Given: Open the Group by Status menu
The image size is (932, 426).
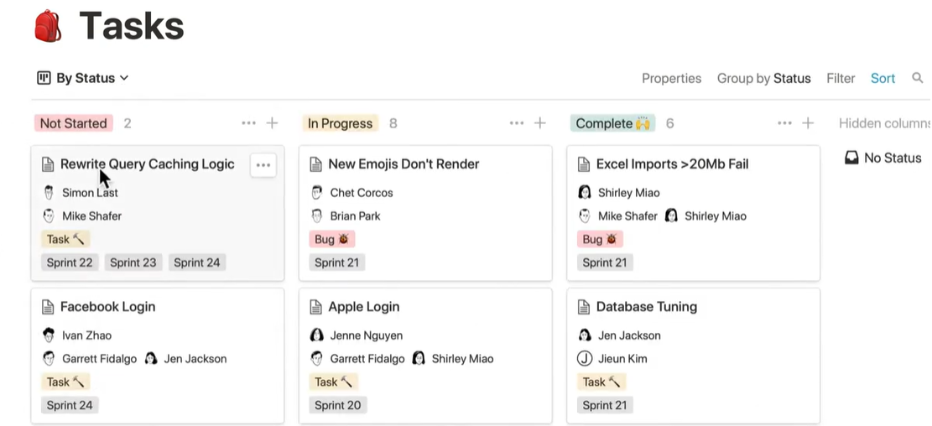Looking at the screenshot, I should tap(763, 79).
